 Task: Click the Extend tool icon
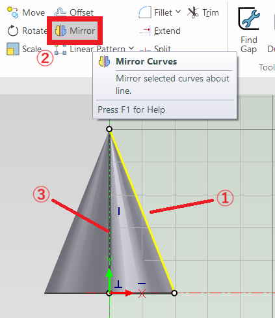pos(145,31)
